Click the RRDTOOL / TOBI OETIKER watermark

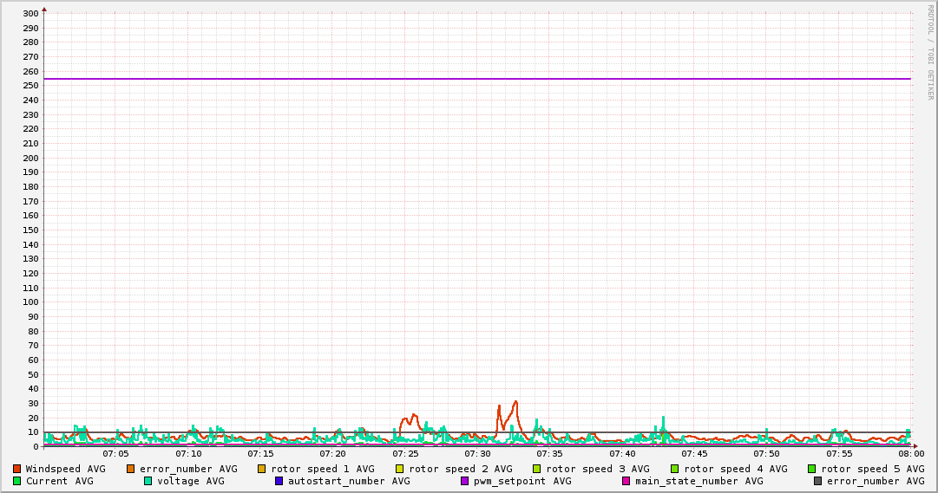tap(930, 52)
